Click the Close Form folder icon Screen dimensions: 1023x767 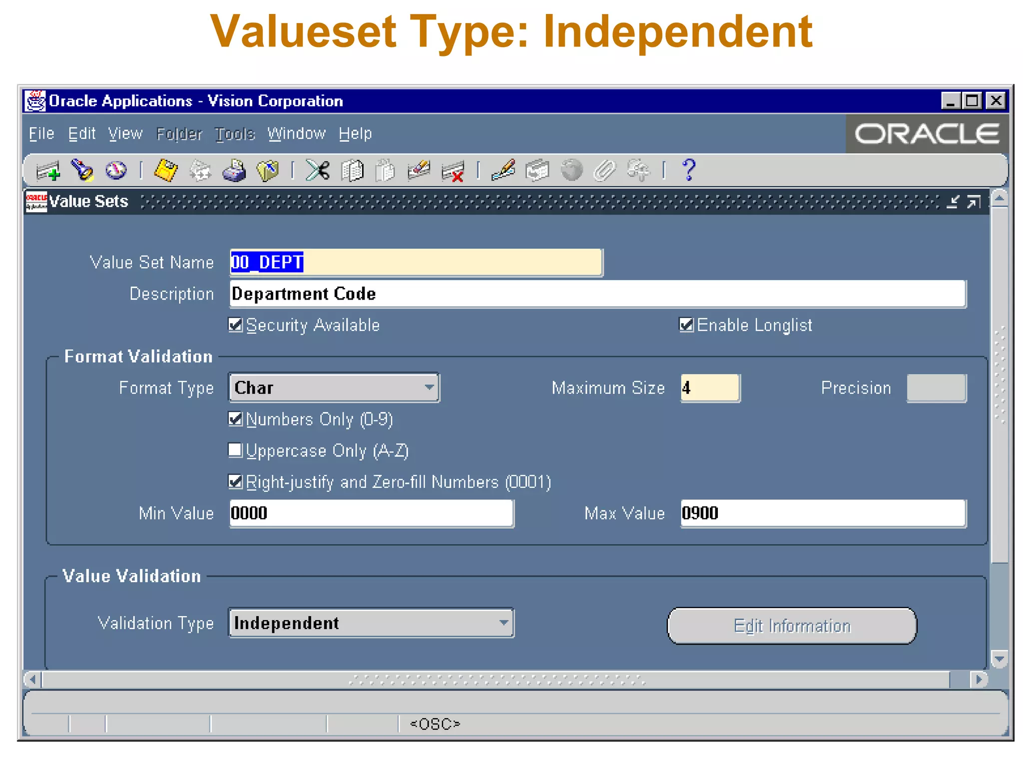point(268,171)
